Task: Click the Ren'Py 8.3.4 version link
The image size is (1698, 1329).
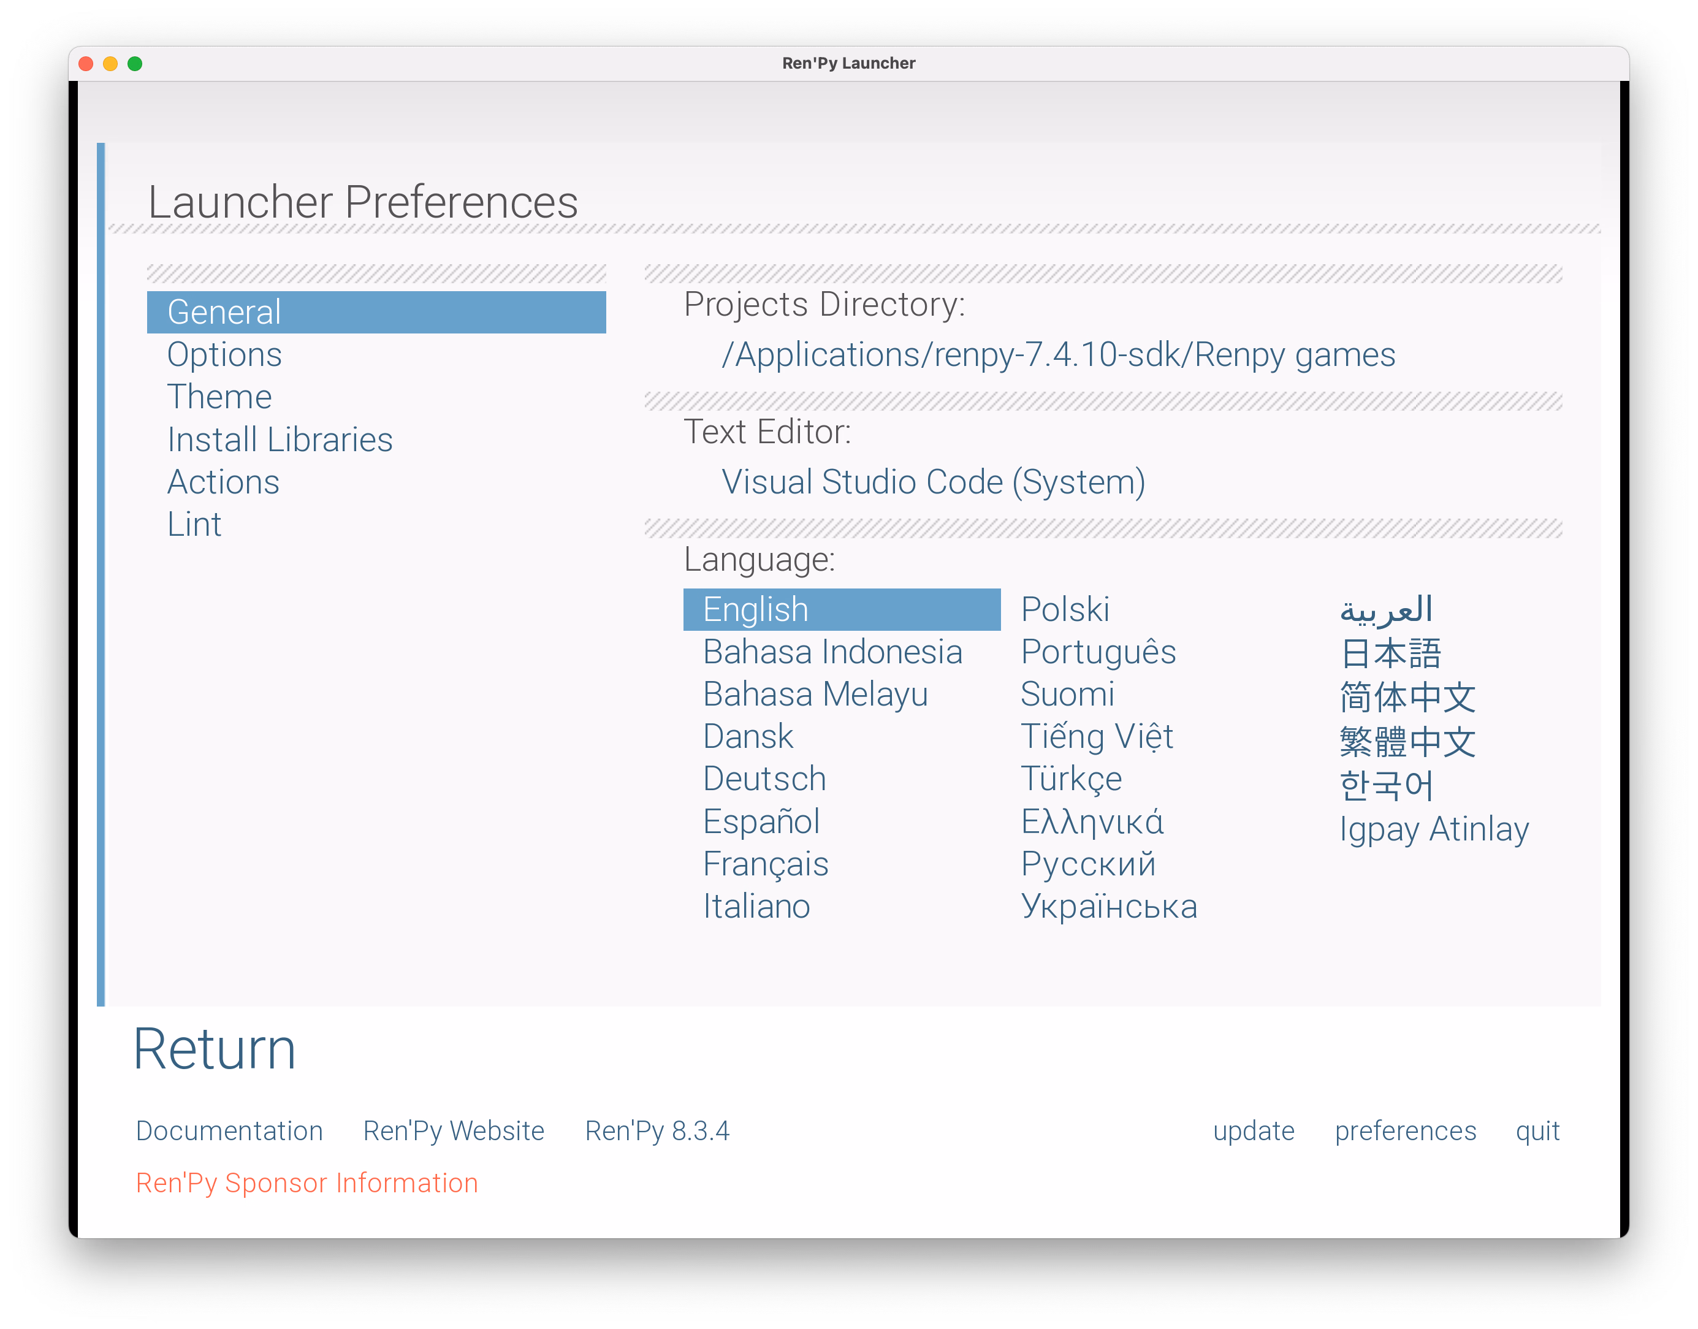Action: 657,1130
